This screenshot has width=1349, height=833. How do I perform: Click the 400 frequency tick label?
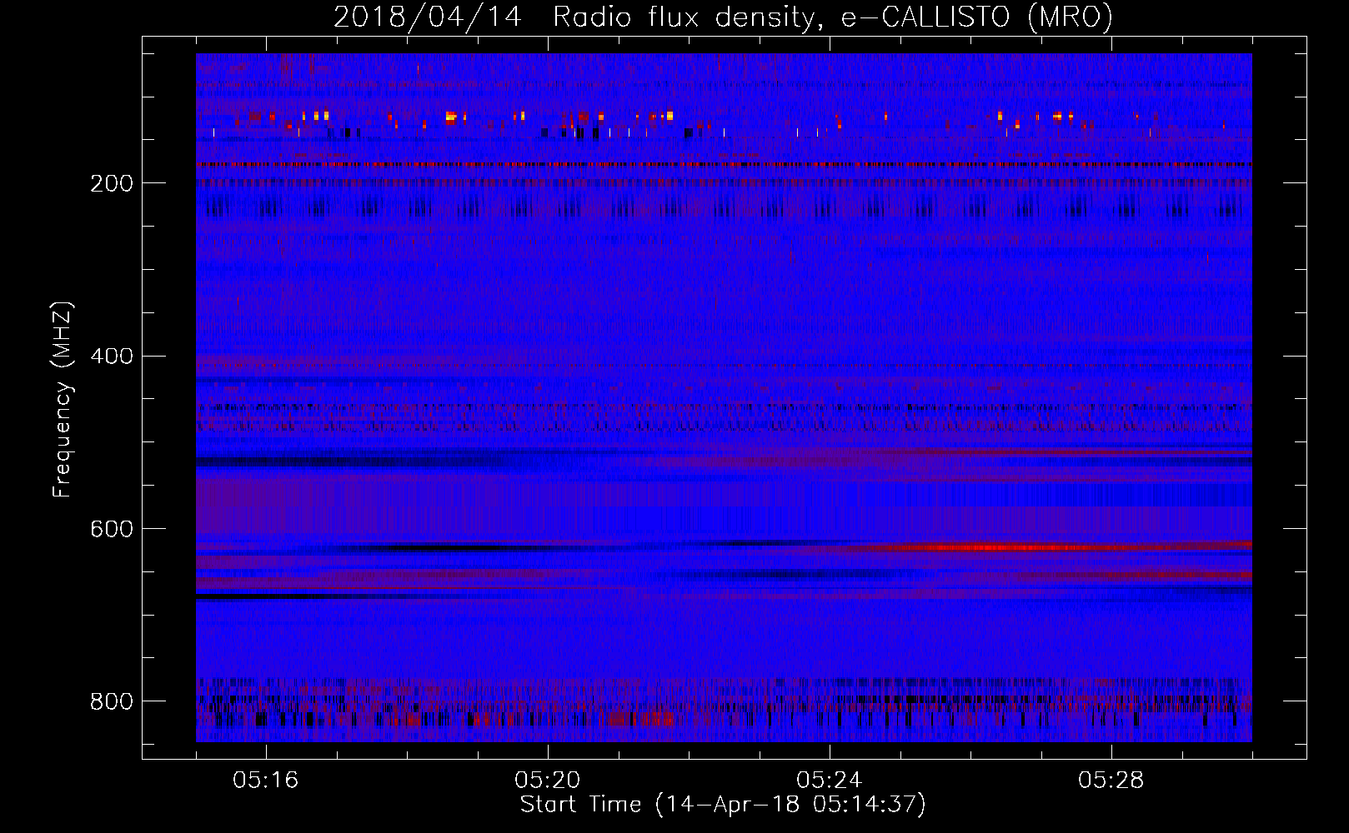point(111,357)
